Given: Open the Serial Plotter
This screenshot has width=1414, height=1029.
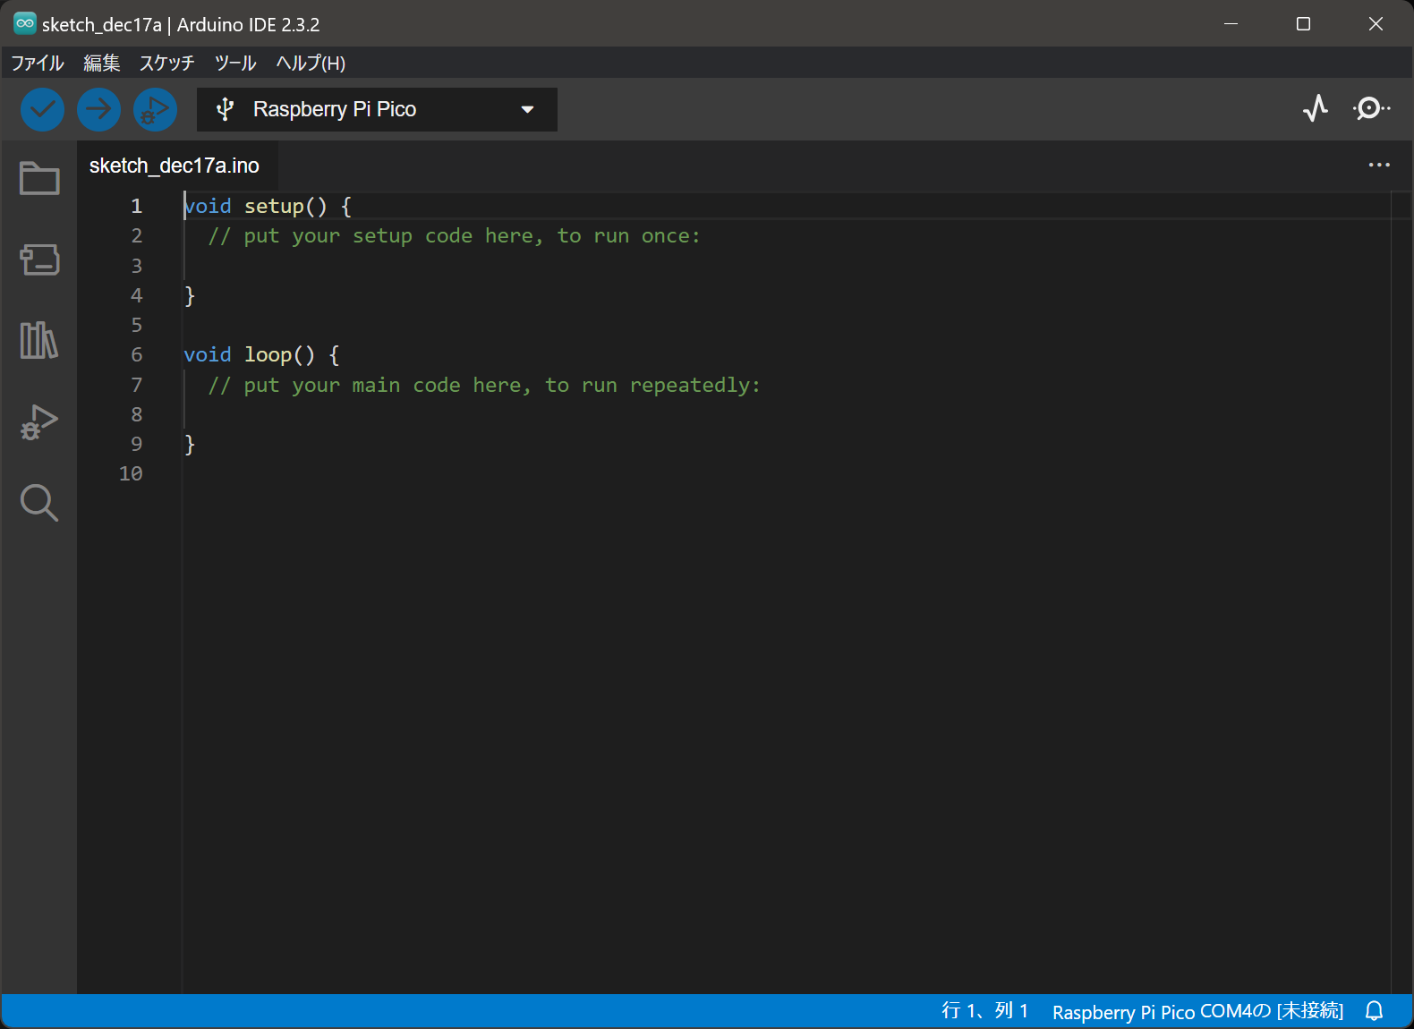Looking at the screenshot, I should point(1316,109).
